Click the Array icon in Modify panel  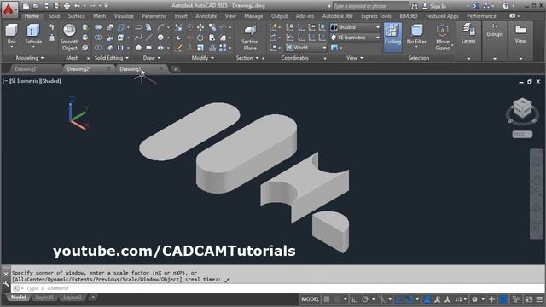(223, 48)
